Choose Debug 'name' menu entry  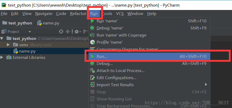149,28
